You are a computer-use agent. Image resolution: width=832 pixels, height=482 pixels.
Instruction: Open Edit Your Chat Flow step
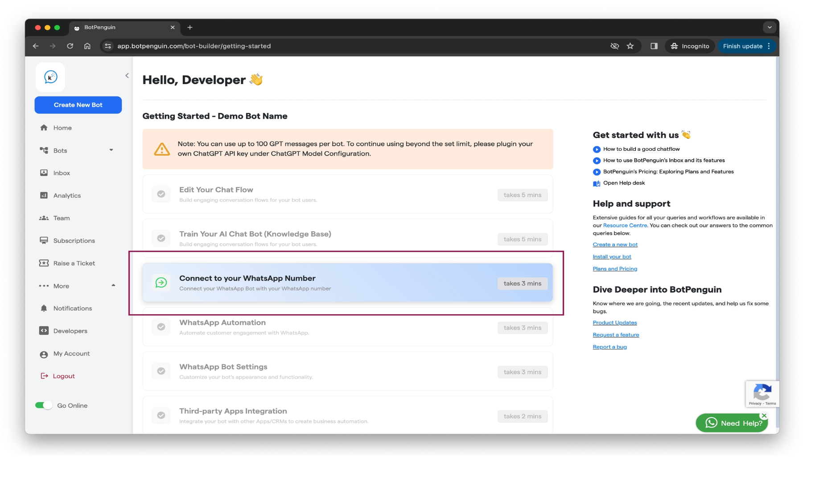tap(348, 194)
